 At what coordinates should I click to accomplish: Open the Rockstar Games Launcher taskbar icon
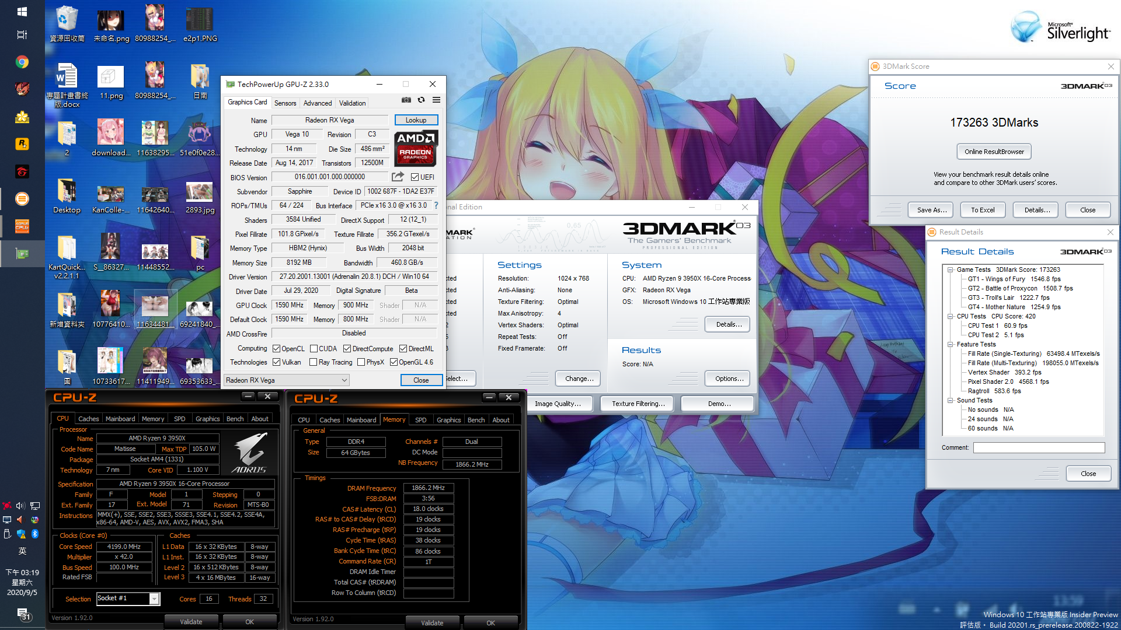[22, 143]
